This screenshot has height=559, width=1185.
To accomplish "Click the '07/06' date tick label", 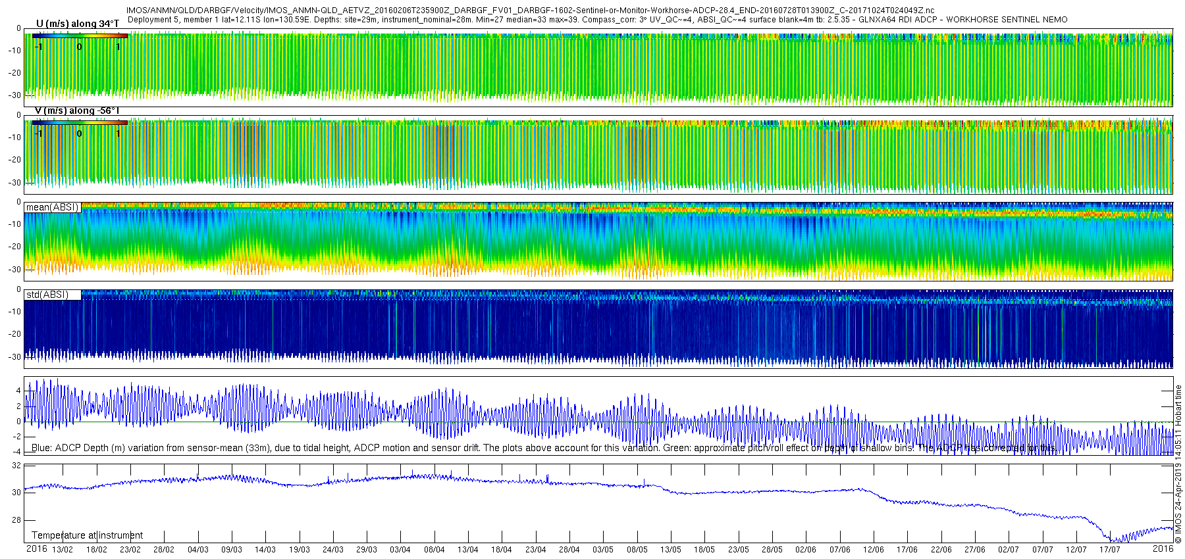I will click(840, 550).
